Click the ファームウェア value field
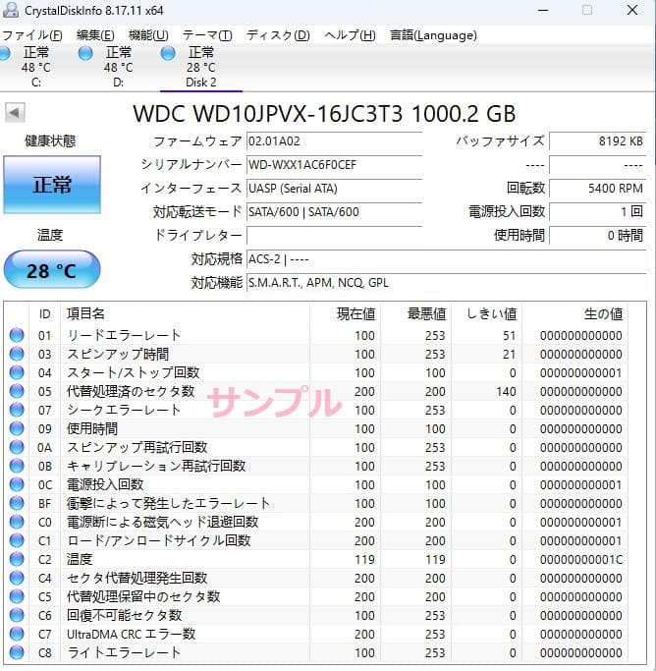 pyautogui.click(x=333, y=141)
